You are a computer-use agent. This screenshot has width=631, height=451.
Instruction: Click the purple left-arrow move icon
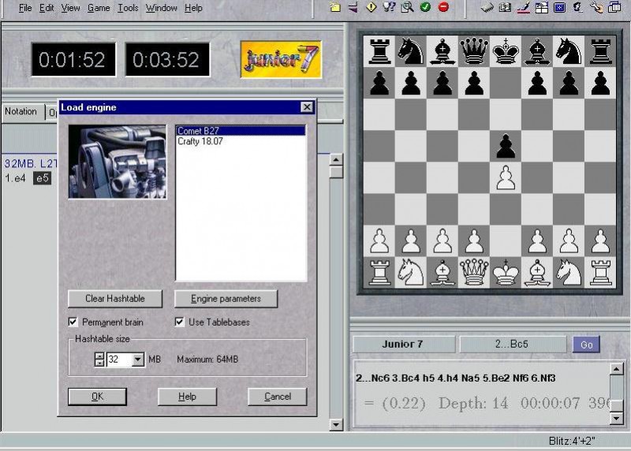click(353, 7)
